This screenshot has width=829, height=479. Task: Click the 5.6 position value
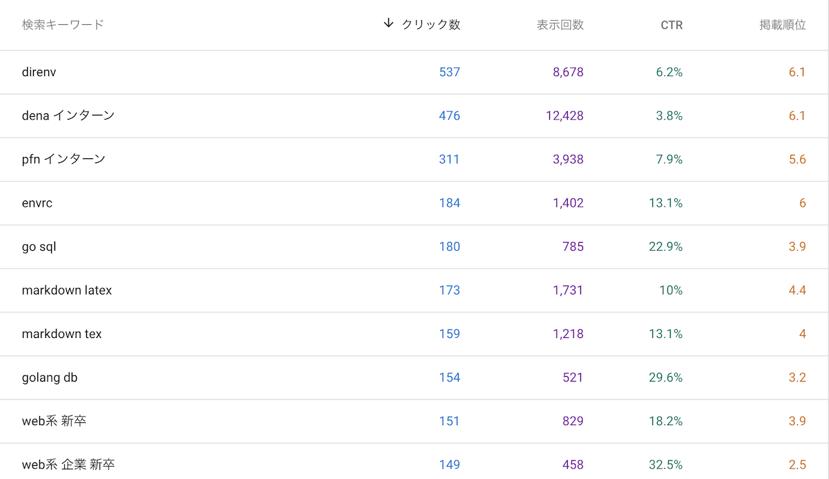tap(797, 159)
